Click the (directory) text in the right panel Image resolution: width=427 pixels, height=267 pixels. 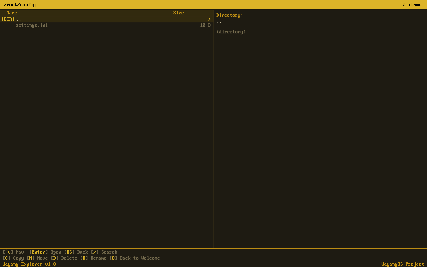tap(231, 32)
